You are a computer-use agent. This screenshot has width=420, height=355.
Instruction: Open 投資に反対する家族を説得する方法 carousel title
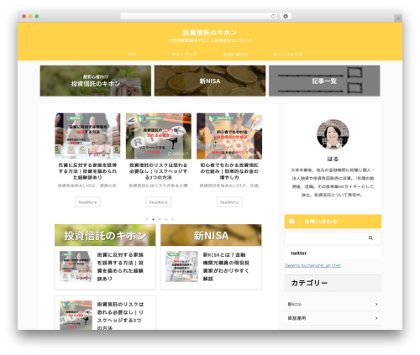pyautogui.click(x=87, y=171)
